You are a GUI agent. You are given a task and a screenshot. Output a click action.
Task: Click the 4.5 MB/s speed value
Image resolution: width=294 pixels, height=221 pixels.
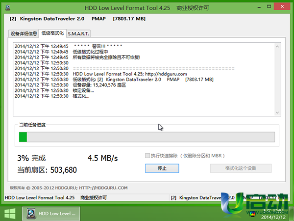click(x=103, y=158)
